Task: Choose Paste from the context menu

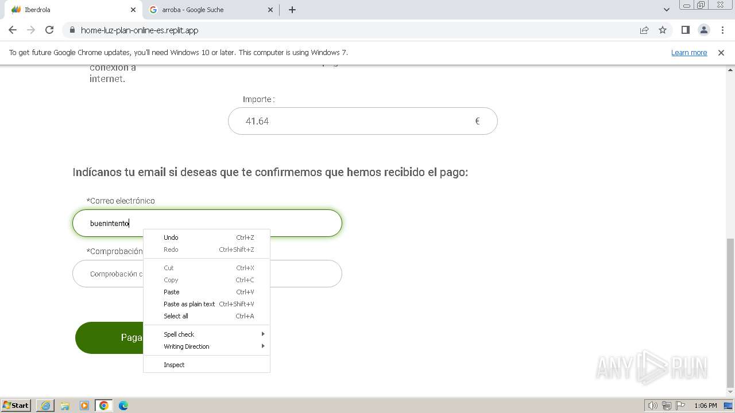Action: point(207,292)
